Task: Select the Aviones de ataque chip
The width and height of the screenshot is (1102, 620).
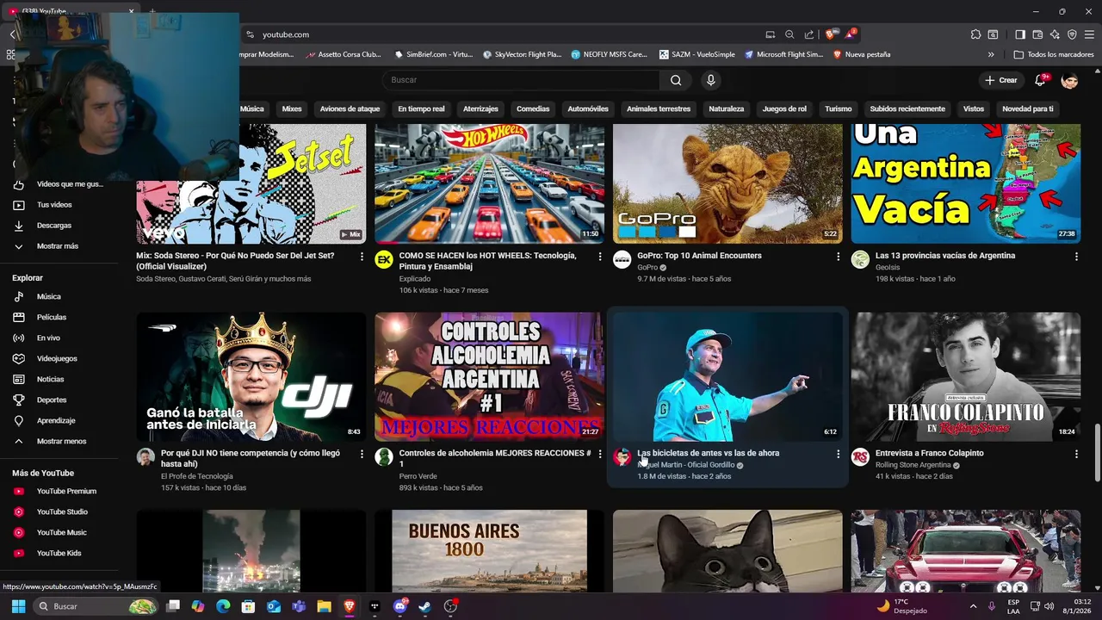Action: tap(350, 109)
